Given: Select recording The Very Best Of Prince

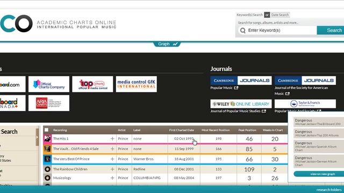Looking at the screenshot, I should 71,159.
